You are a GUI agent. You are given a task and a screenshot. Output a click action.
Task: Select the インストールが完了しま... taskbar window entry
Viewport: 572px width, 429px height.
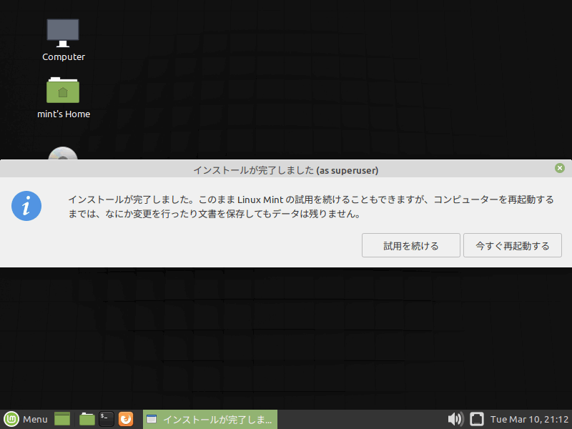coord(210,420)
